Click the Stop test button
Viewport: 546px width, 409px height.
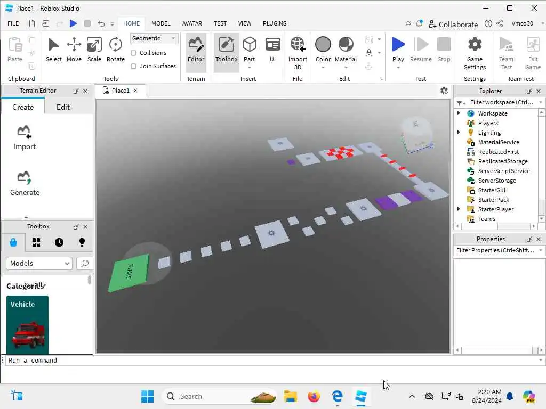(444, 50)
